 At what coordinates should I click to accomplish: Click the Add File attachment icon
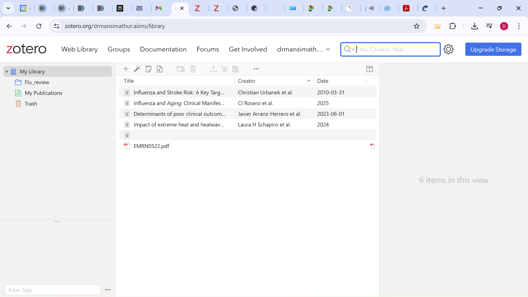pos(159,69)
